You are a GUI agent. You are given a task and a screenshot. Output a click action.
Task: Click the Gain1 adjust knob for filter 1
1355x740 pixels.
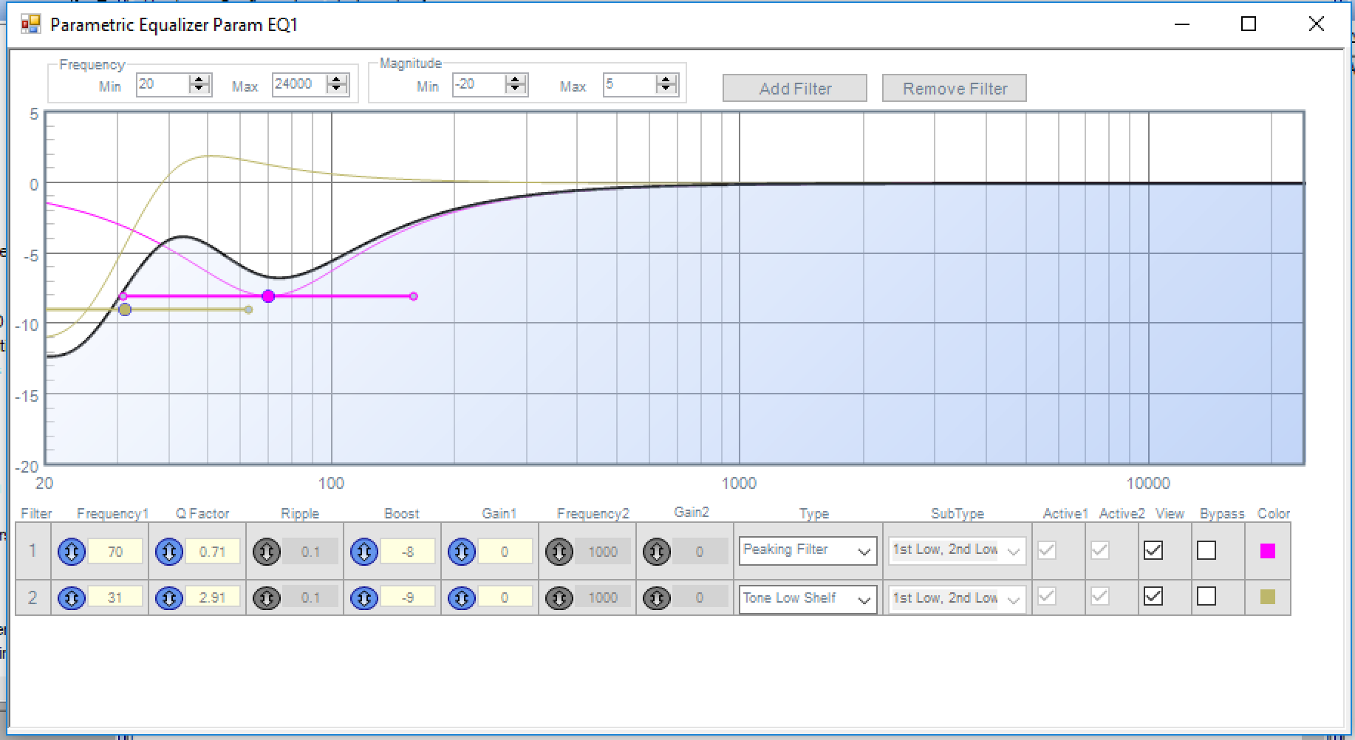462,552
